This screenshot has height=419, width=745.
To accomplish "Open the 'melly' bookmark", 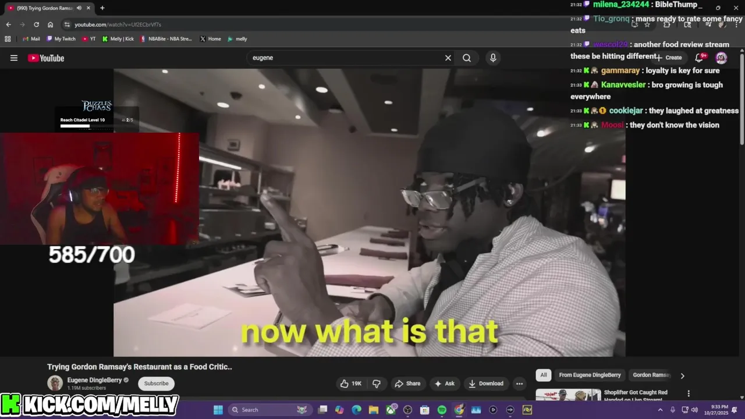I will tap(237, 39).
